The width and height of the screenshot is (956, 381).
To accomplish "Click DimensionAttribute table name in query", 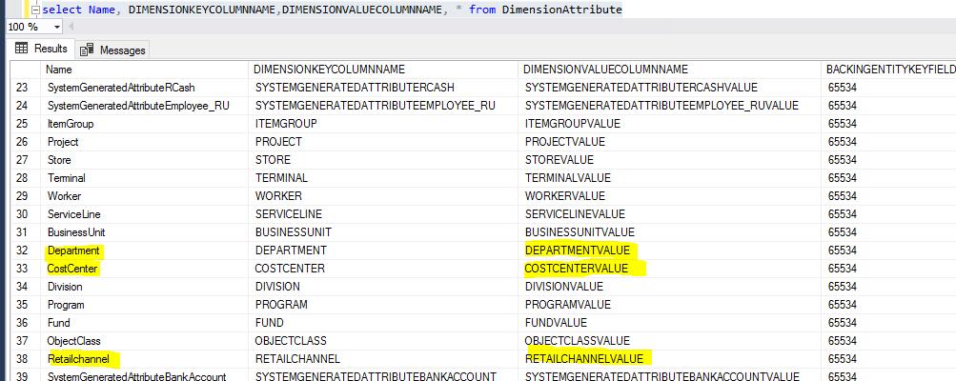I will click(x=561, y=10).
